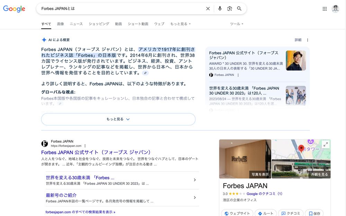Click the map fullscreen expand icon
Image resolution: width=346 pixels, height=216 pixels.
click(x=326, y=144)
